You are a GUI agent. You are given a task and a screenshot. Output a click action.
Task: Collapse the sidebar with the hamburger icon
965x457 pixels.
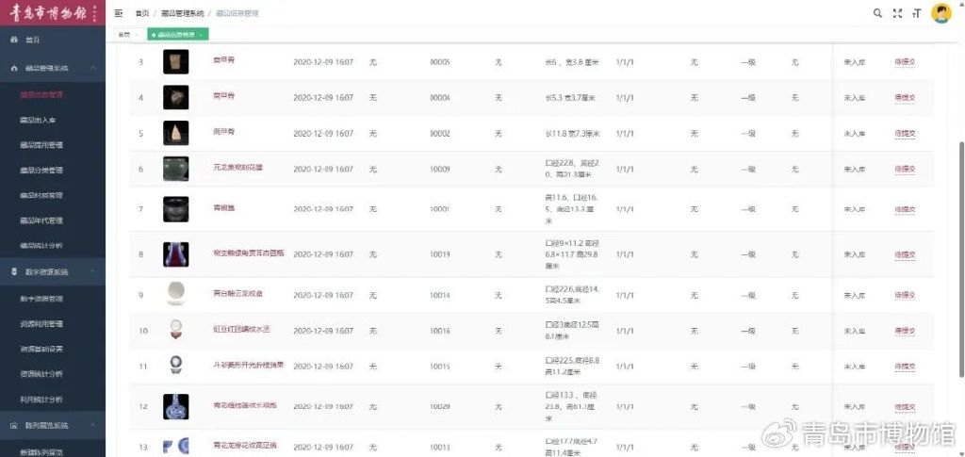[119, 13]
